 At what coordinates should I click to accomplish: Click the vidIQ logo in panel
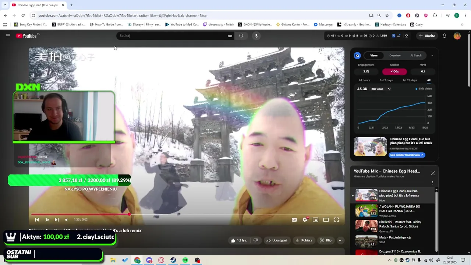pos(357,56)
